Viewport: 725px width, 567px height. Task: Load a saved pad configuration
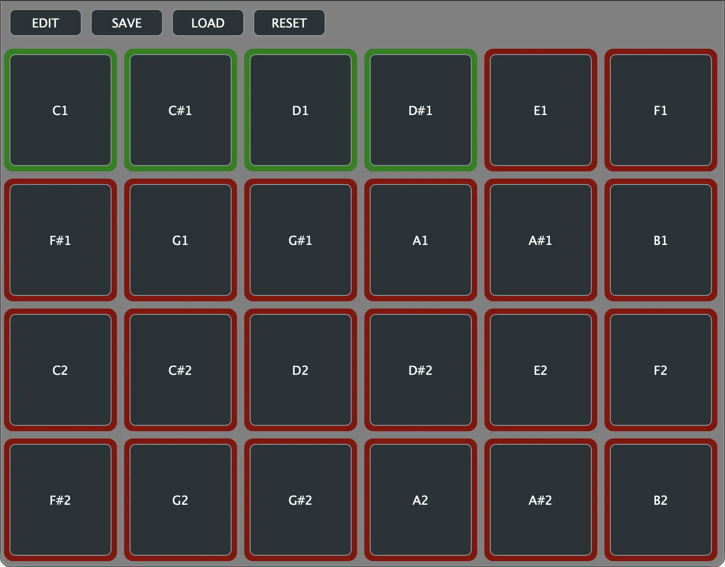coord(208,23)
